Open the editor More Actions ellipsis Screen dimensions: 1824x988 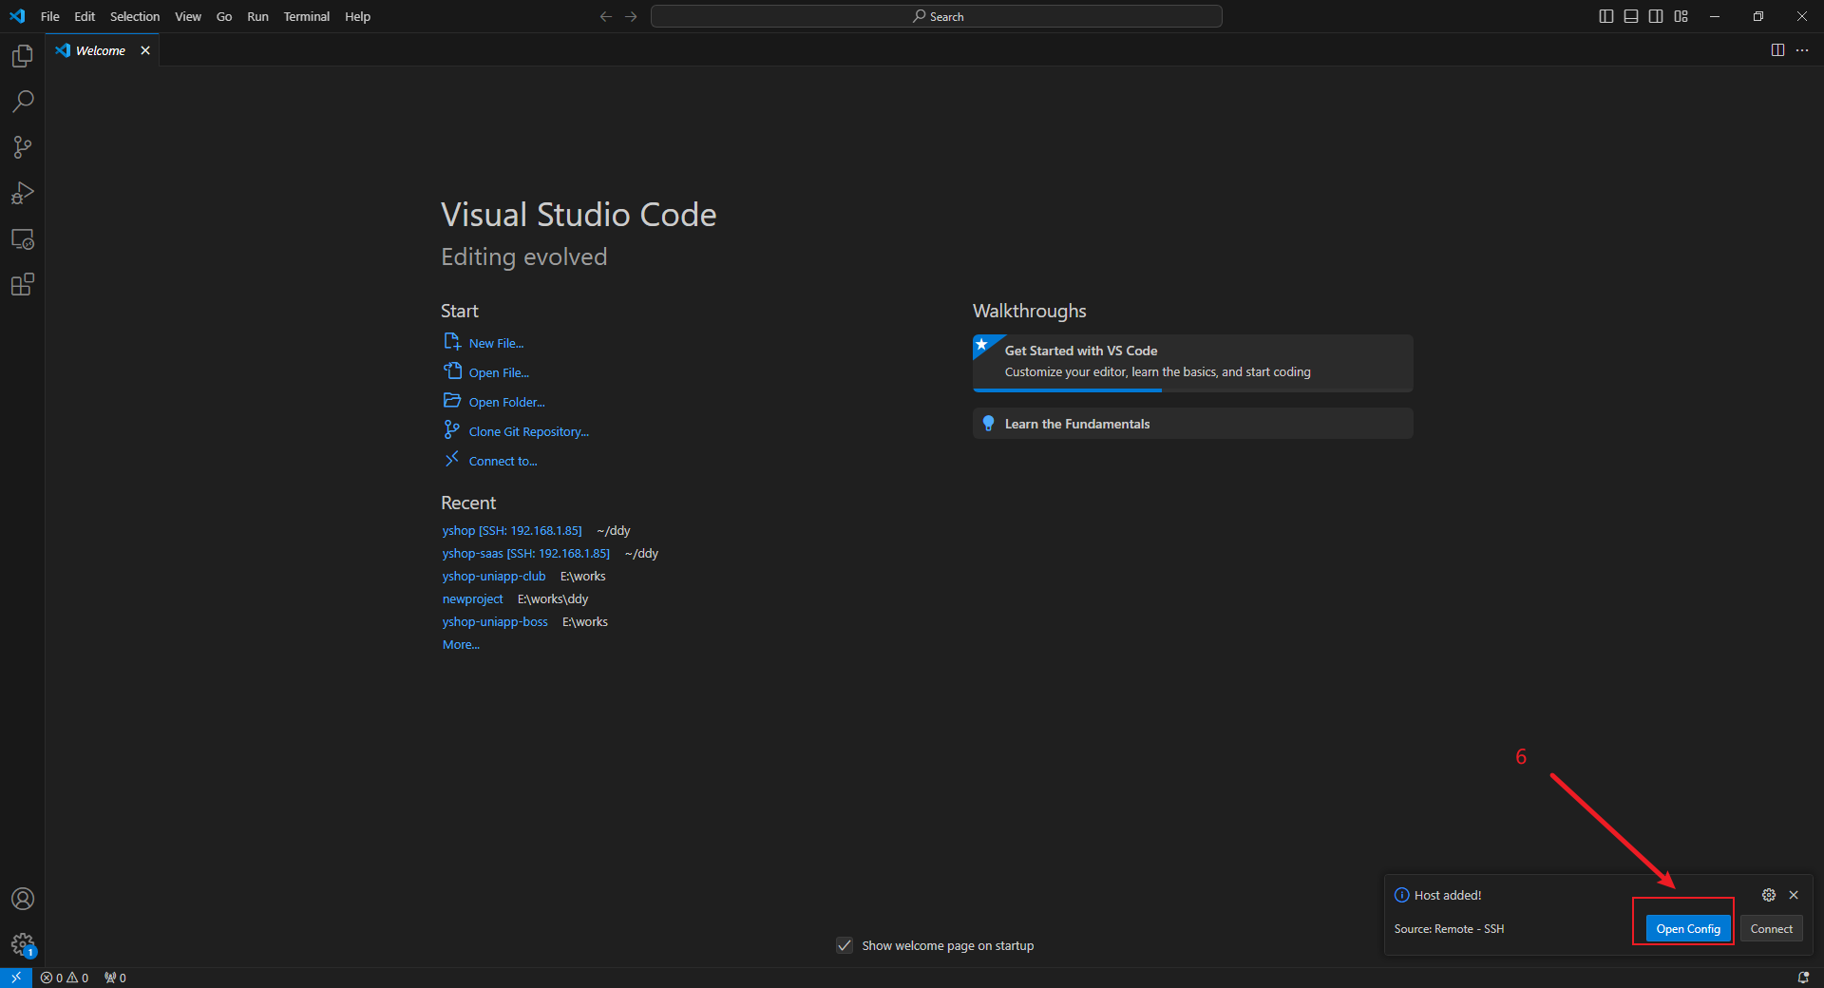click(1802, 50)
